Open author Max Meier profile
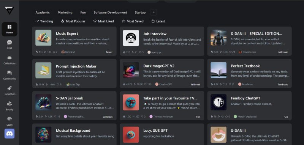The width and height of the screenshot is (304, 145). click(x=245, y=84)
